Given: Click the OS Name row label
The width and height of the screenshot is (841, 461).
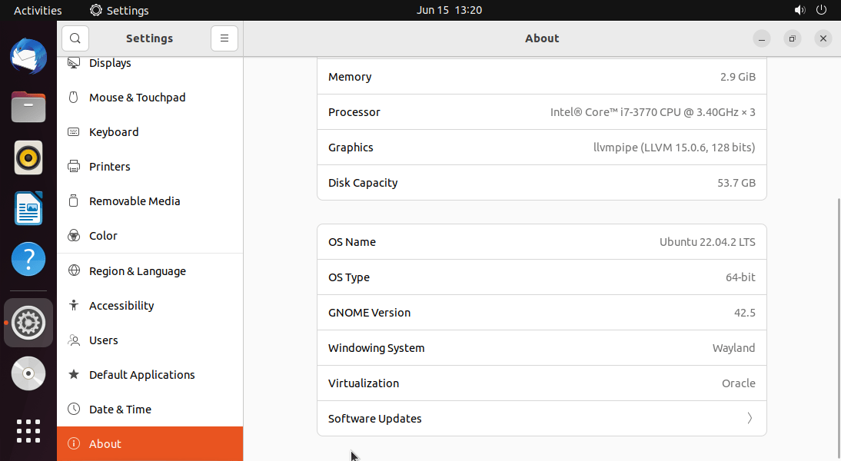Looking at the screenshot, I should (x=352, y=242).
